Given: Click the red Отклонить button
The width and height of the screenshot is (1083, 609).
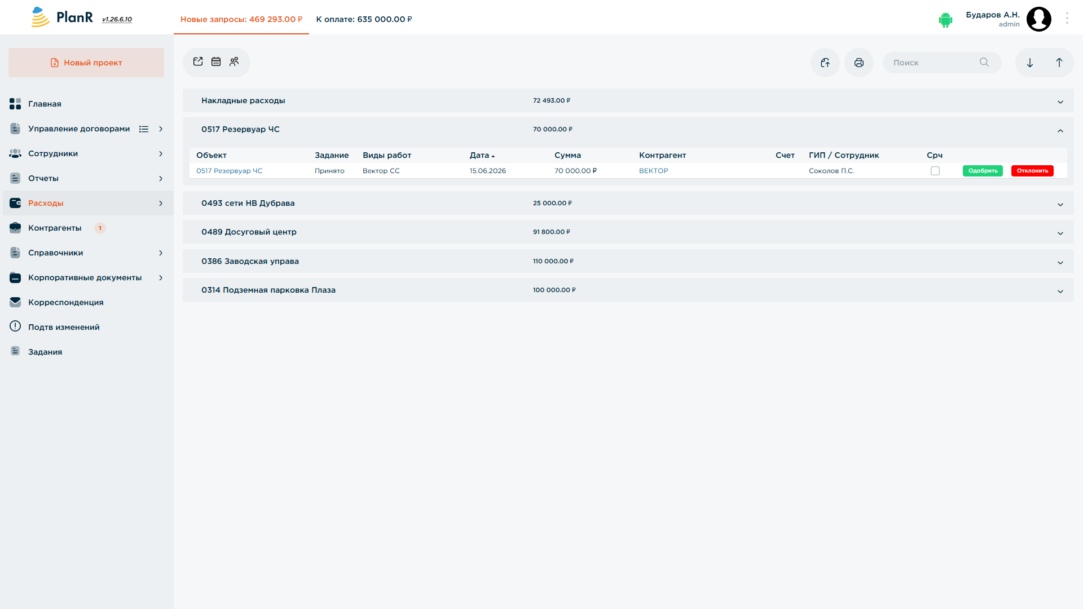Looking at the screenshot, I should 1032,171.
